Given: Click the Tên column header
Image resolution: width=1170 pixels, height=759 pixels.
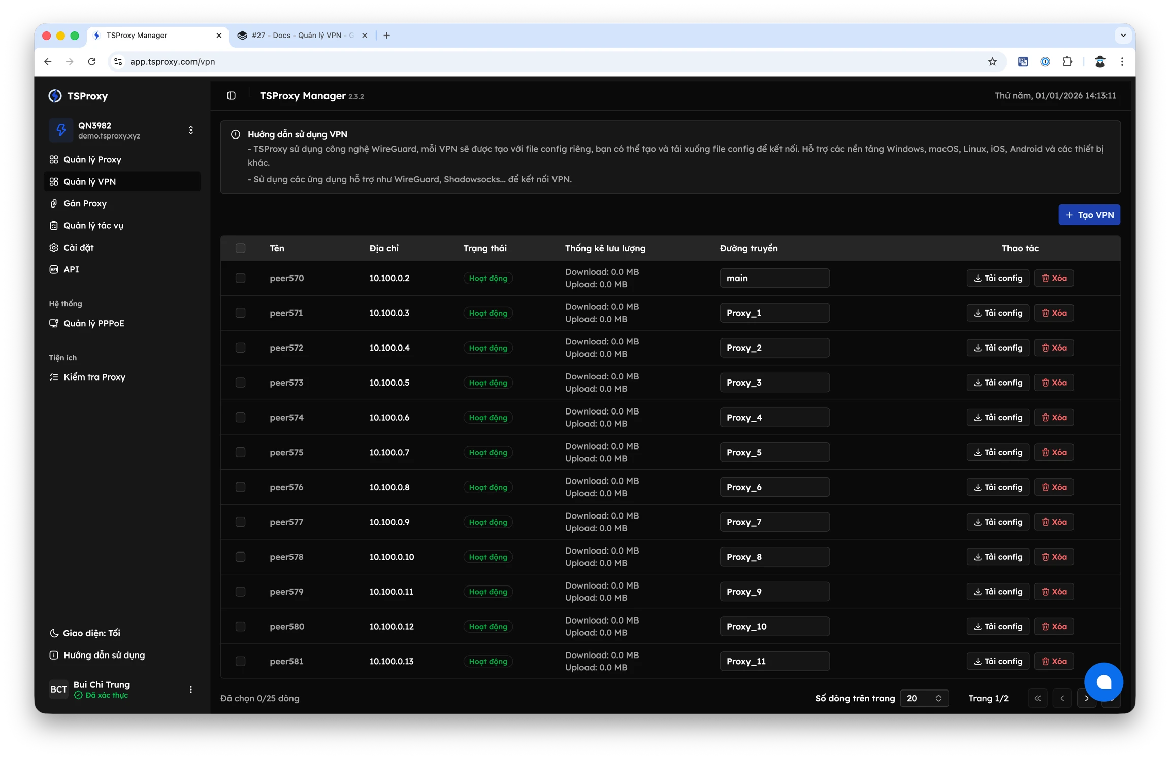Looking at the screenshot, I should (x=277, y=248).
